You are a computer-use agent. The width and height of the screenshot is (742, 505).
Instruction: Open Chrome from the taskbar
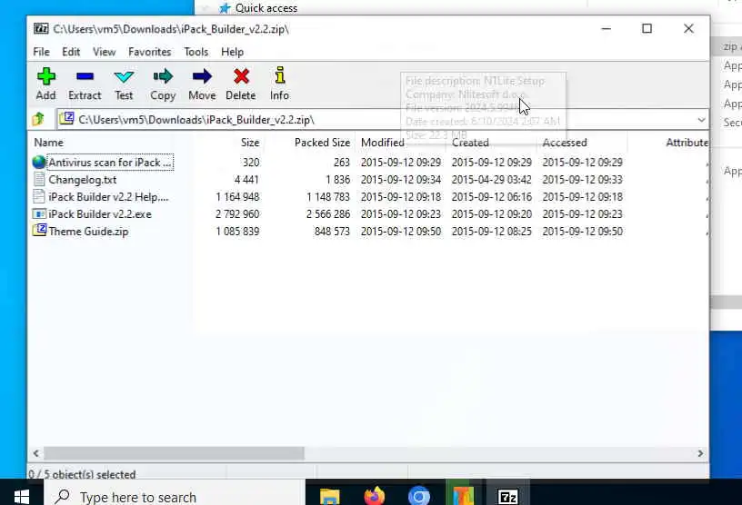pos(419,497)
